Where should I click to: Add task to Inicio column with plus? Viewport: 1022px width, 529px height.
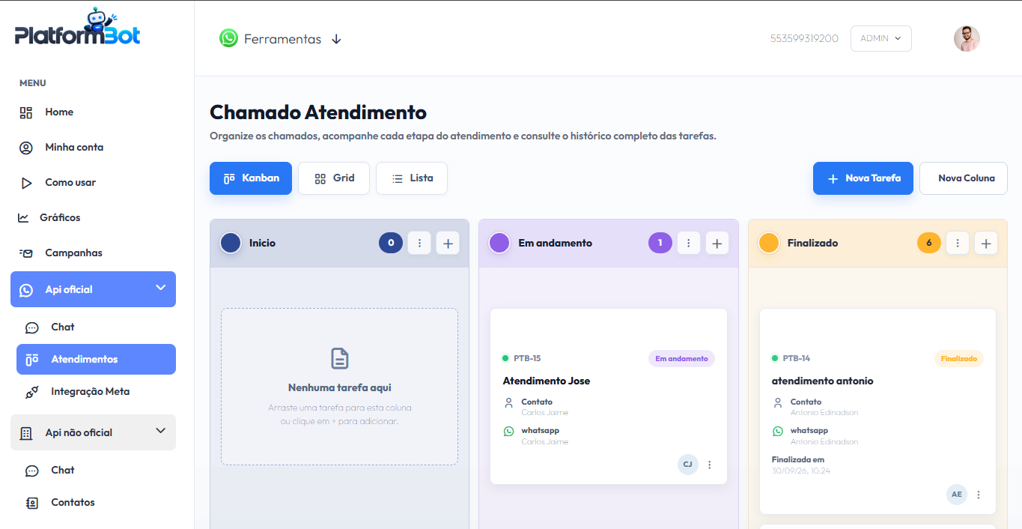point(448,243)
